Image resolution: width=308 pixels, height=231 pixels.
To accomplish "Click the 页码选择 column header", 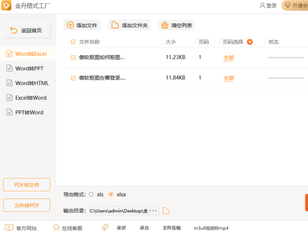I will 233,42.
